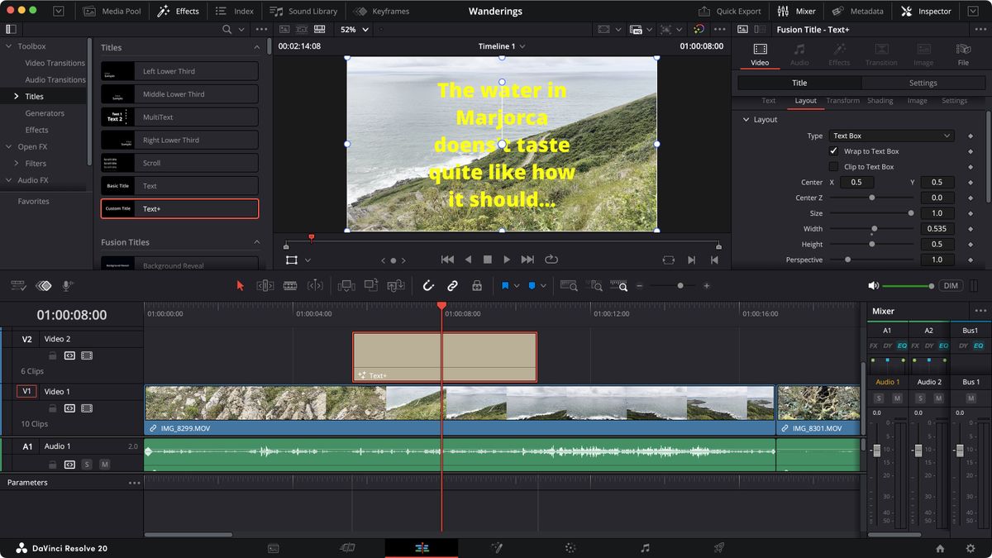Disable Wrap to Text Box

pos(833,150)
